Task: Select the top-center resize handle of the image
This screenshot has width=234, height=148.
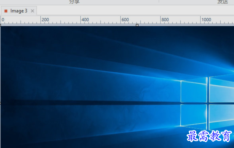Action: click(137, 25)
